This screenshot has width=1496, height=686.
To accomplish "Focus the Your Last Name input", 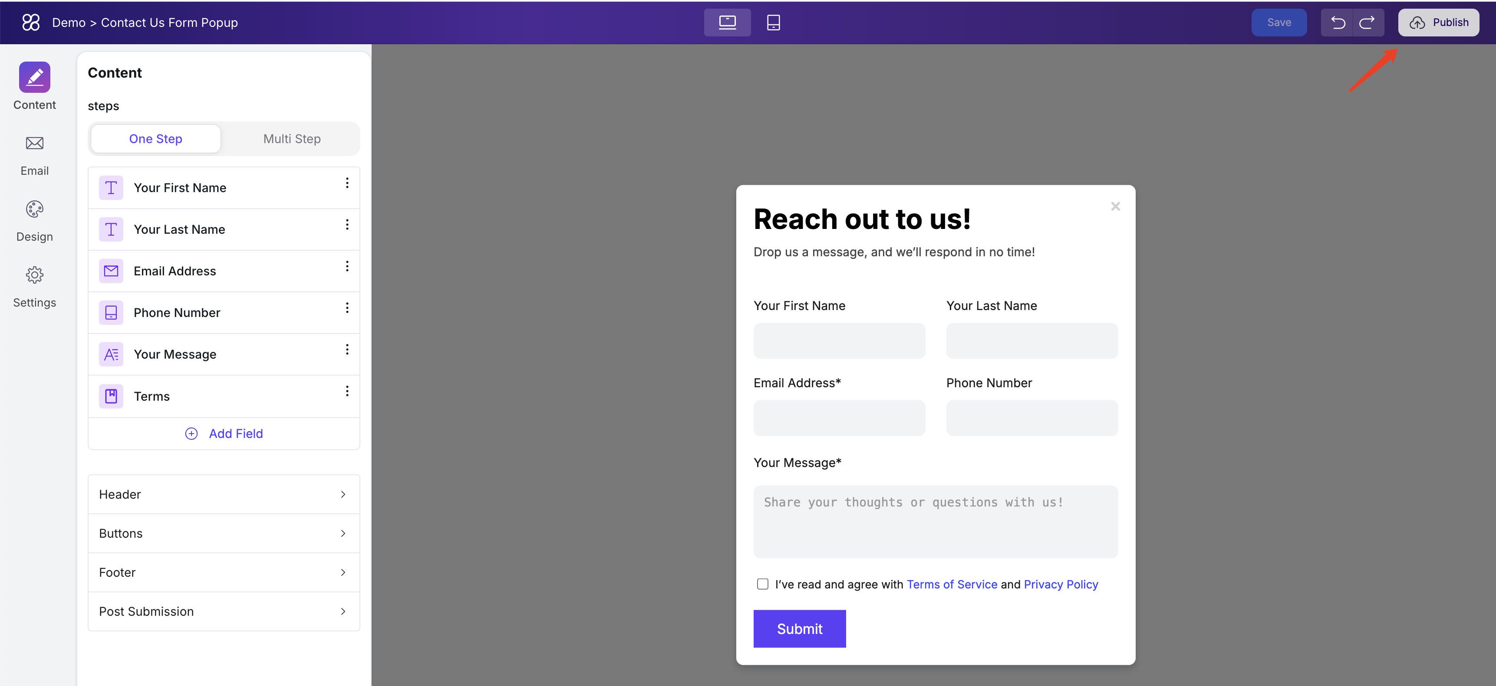I will (x=1032, y=341).
